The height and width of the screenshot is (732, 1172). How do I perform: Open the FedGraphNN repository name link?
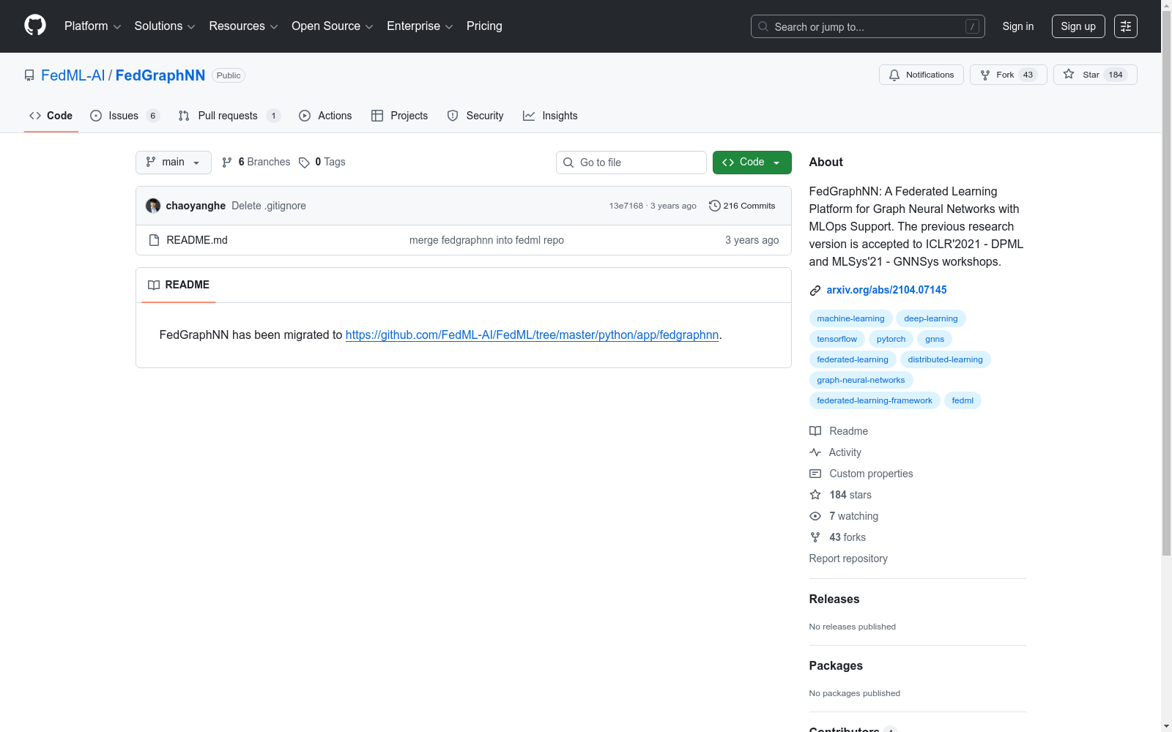point(160,75)
